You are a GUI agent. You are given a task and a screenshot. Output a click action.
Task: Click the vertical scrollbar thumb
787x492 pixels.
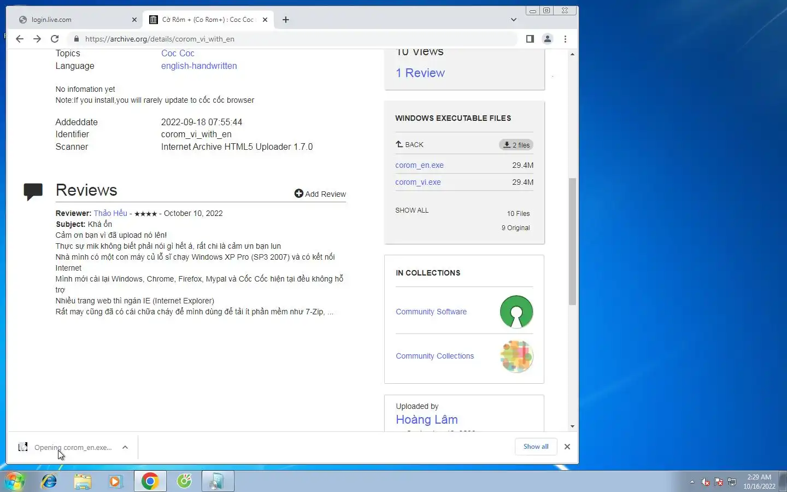[x=572, y=241]
